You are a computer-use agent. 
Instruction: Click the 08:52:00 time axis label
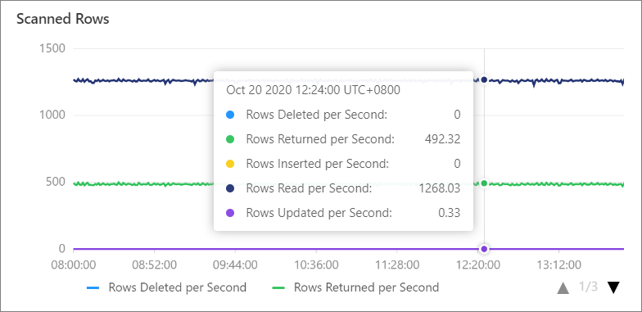pyautogui.click(x=154, y=265)
